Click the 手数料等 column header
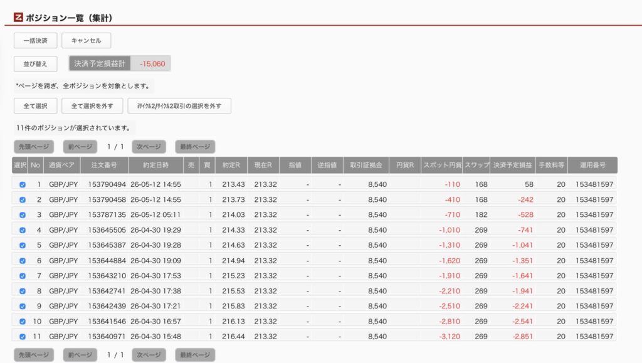This screenshot has width=642, height=363. click(x=552, y=165)
